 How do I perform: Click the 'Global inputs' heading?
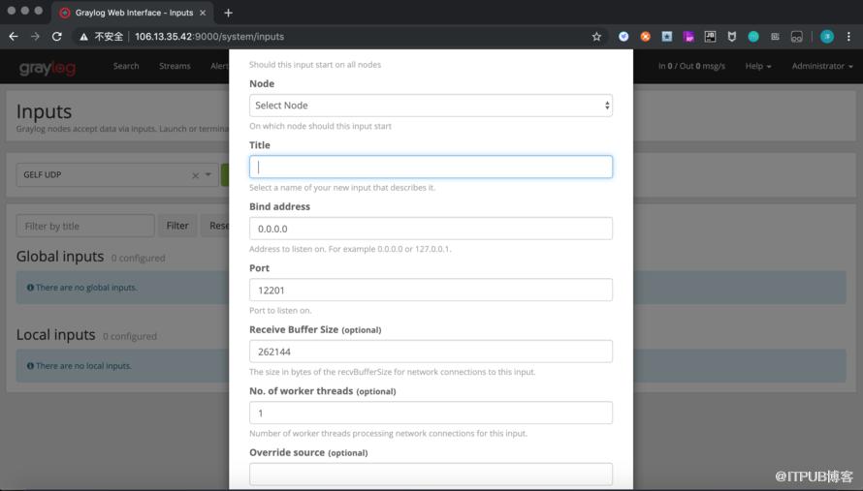[x=60, y=257]
